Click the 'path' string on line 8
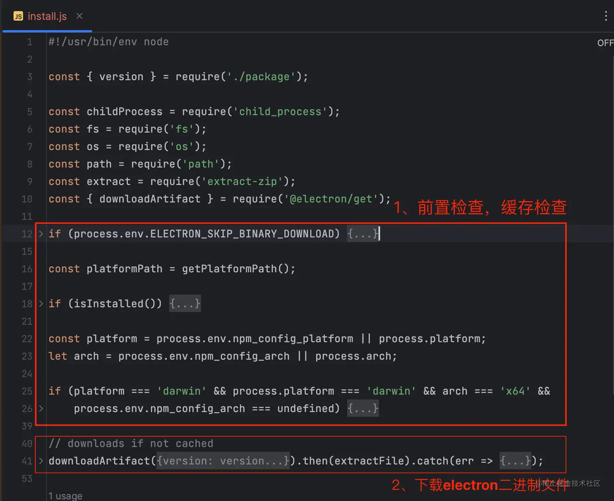This screenshot has height=501, width=614. (201, 164)
